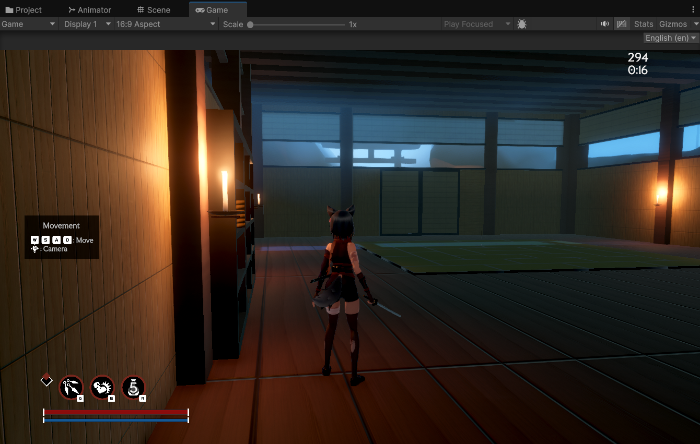Click the bug-shaped frame debugger icon

click(521, 24)
